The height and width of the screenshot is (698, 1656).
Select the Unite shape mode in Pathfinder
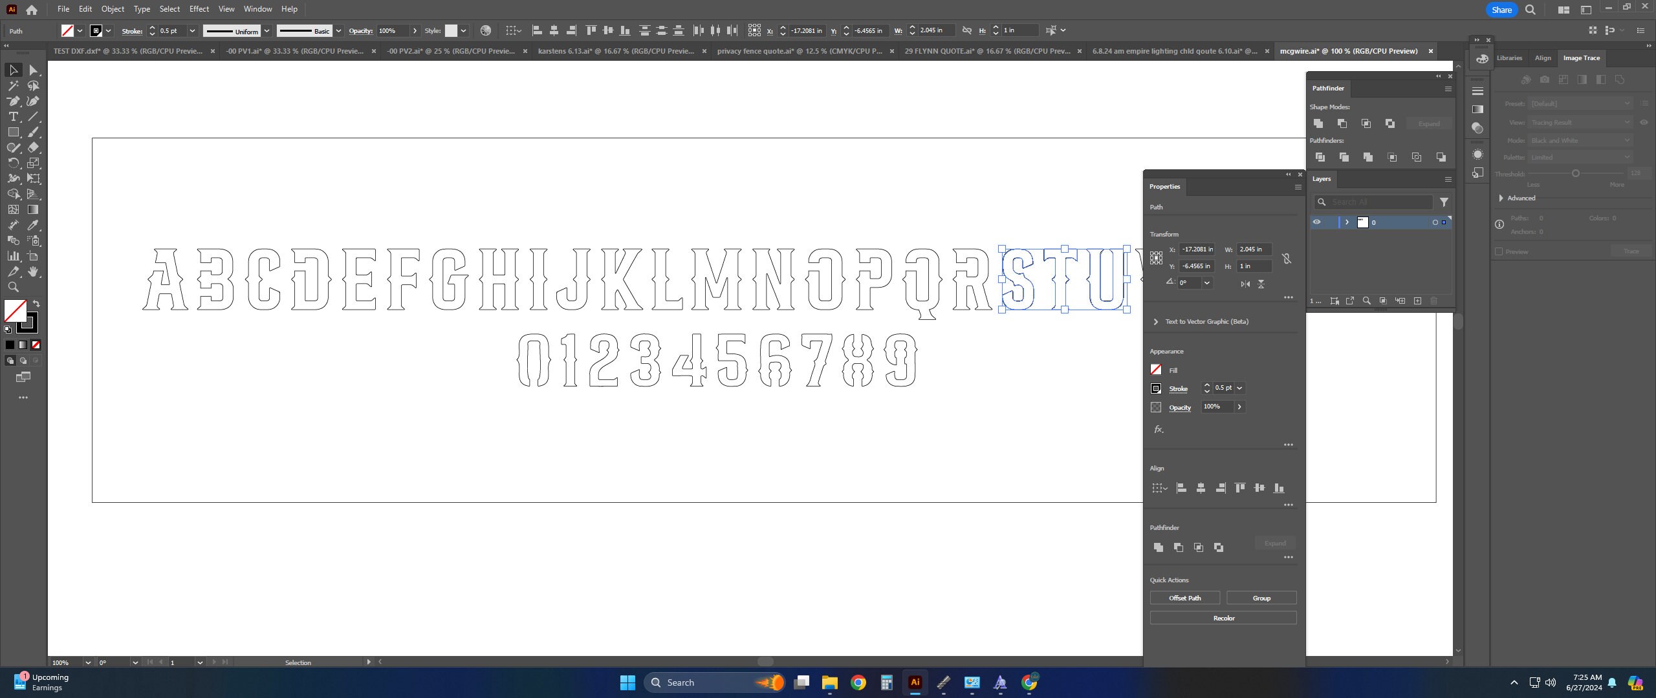pyautogui.click(x=1318, y=123)
